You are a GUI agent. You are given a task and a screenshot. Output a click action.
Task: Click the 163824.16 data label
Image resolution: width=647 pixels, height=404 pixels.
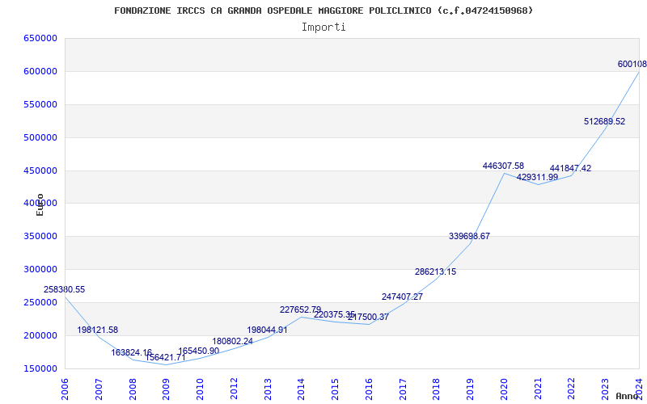point(132,353)
